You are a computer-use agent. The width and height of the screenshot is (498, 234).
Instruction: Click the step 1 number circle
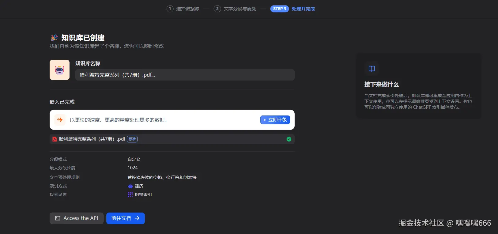coord(170,9)
